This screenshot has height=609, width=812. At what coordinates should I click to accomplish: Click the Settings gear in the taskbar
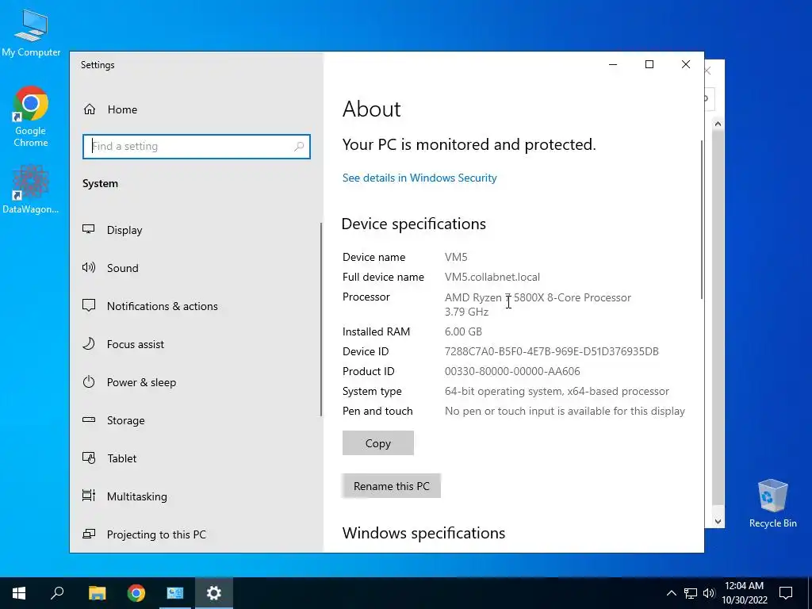[214, 593]
